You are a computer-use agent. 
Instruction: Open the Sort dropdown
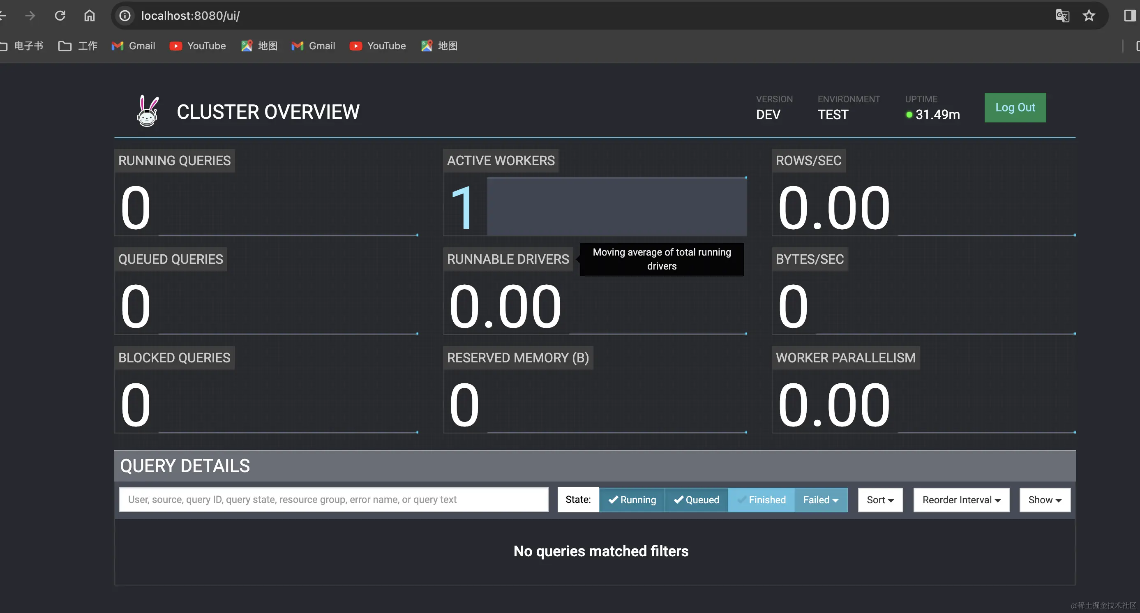coord(880,500)
